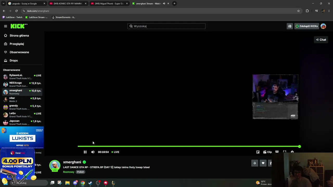The width and height of the screenshot is (333, 187).
Task: Jump to the LIVE indicator in player
Action: coord(115,152)
